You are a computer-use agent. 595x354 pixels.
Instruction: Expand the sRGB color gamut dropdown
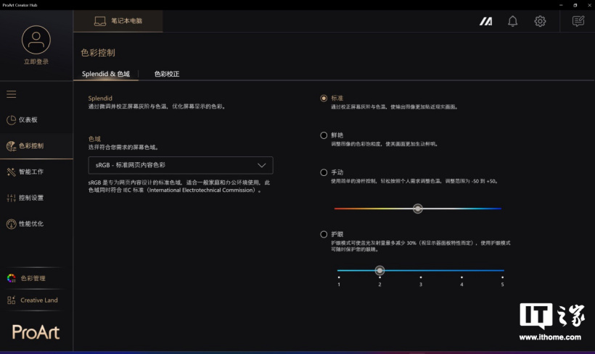(x=180, y=165)
